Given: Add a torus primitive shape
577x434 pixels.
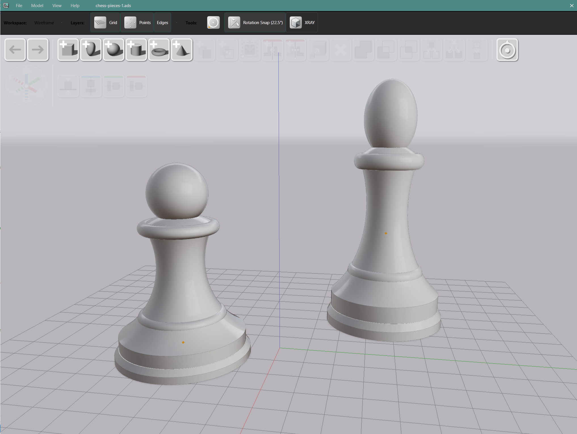Looking at the screenshot, I should [x=159, y=50].
